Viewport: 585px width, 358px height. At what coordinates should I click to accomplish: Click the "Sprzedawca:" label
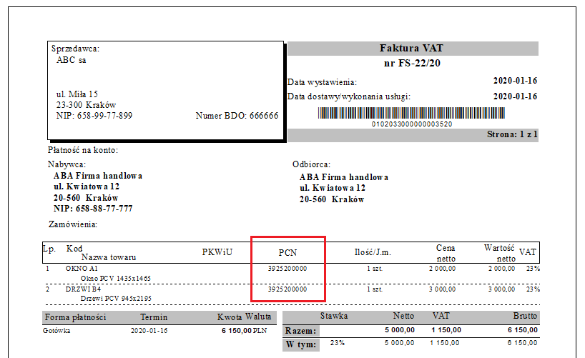[75, 49]
